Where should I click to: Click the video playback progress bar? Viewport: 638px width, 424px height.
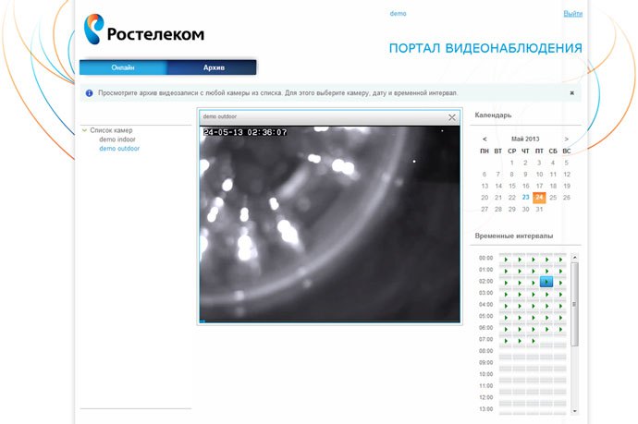coord(329,321)
